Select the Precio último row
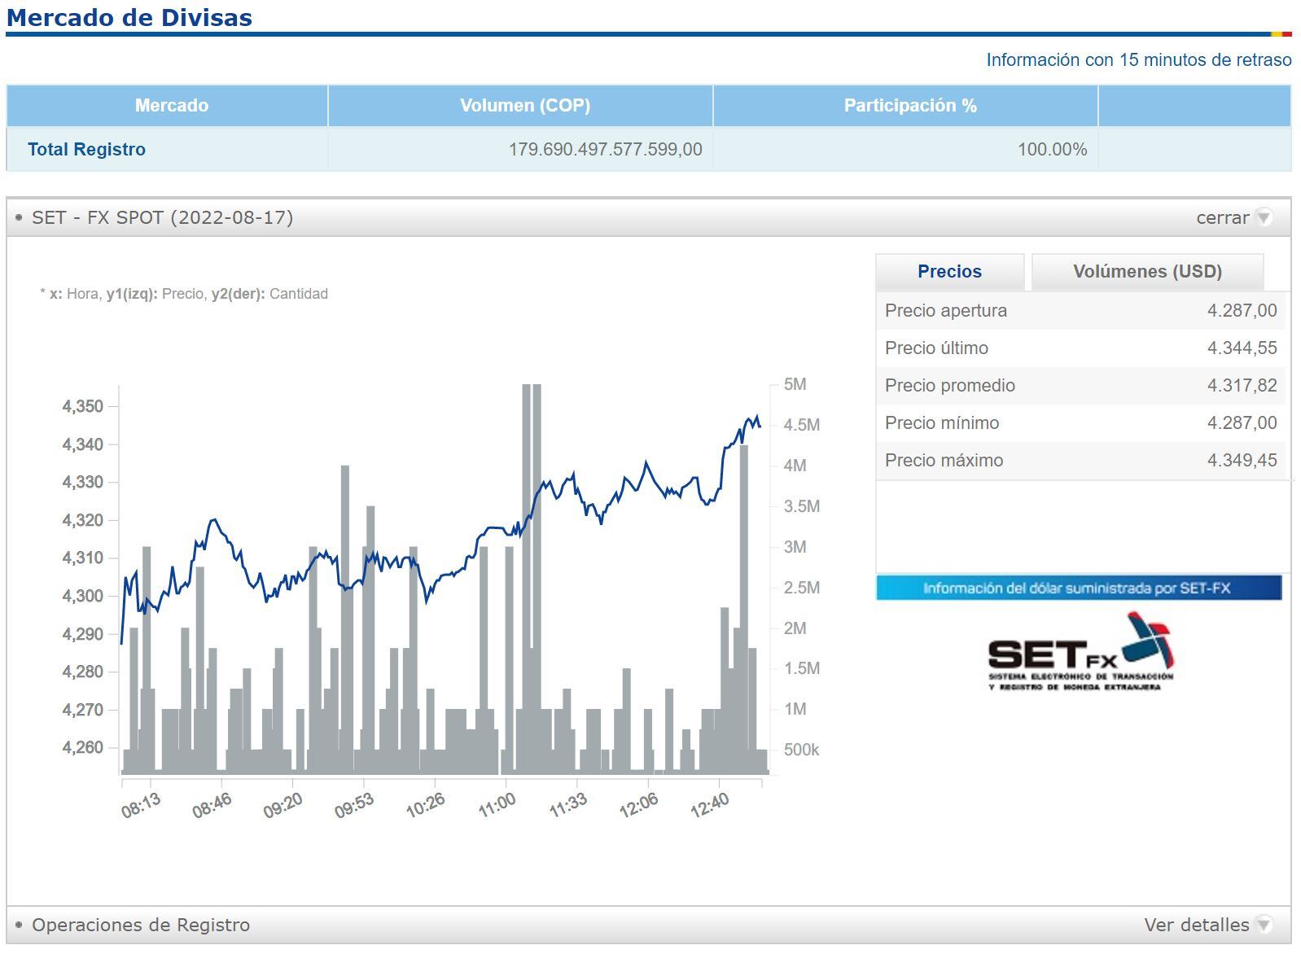 click(x=1080, y=348)
